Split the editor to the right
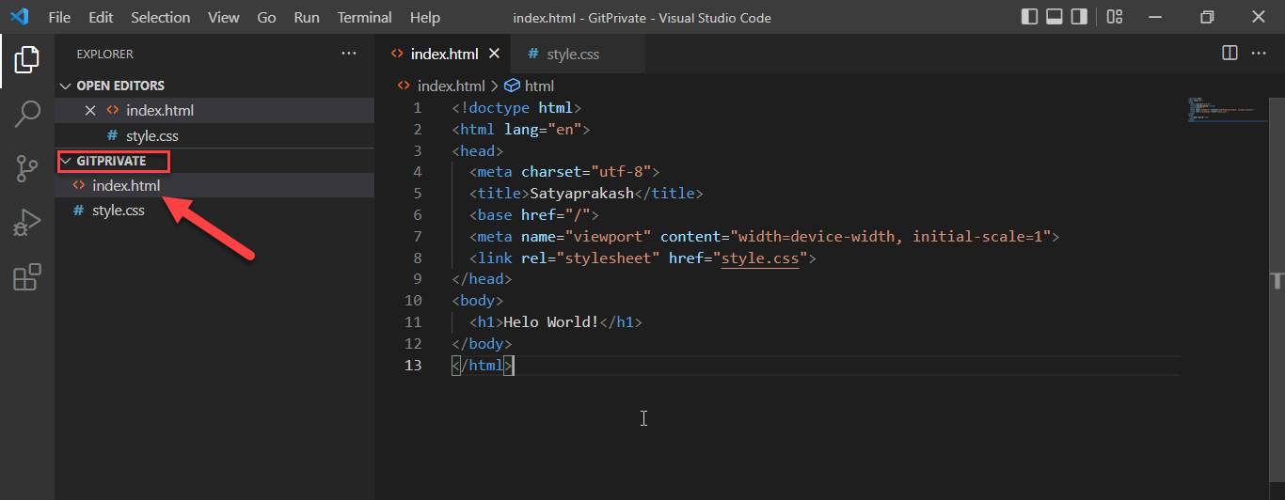Screen dimensions: 1285x500 1229,54
